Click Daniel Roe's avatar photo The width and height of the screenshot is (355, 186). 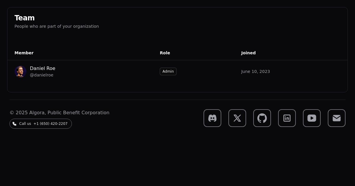tap(20, 71)
